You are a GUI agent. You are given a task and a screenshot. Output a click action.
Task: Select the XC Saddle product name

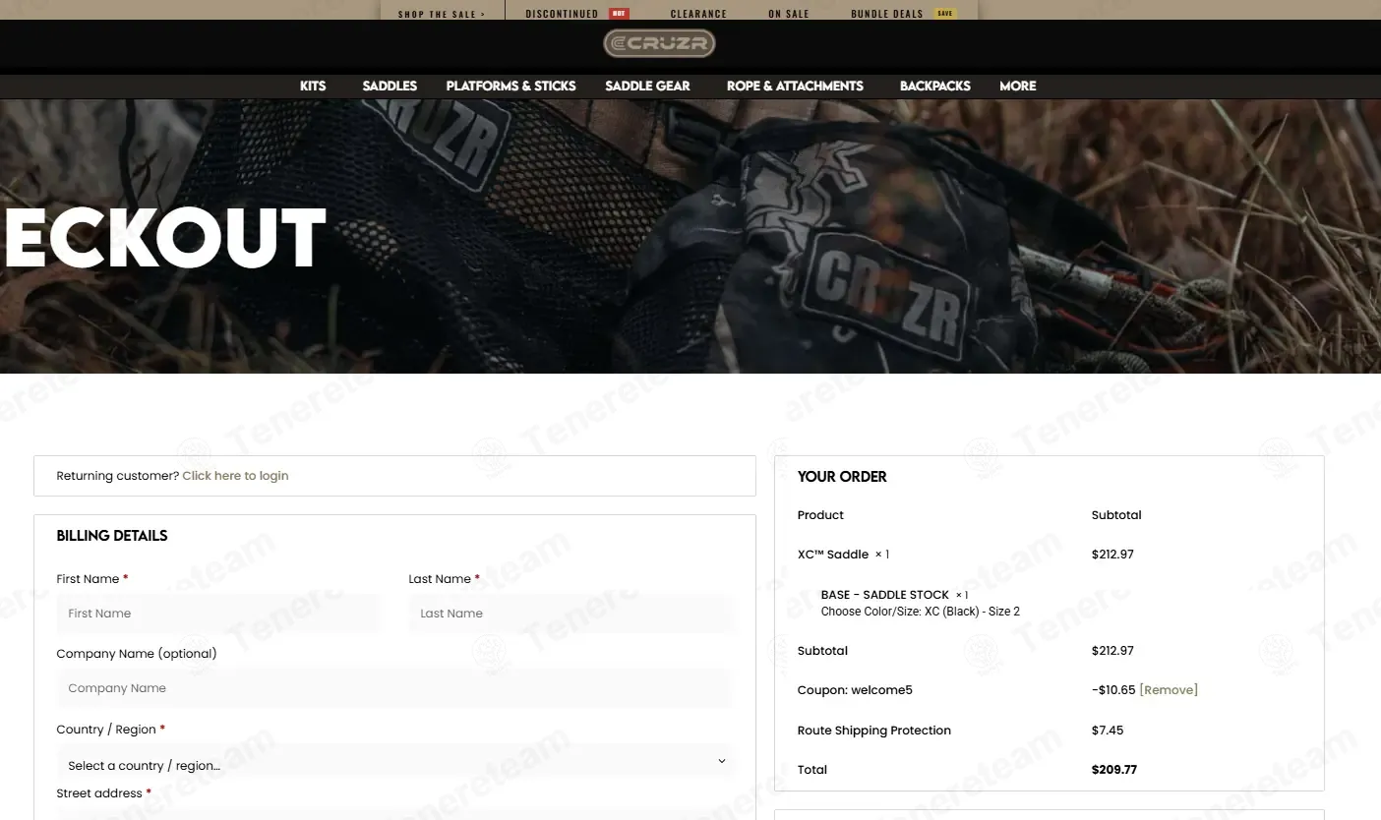tap(833, 555)
